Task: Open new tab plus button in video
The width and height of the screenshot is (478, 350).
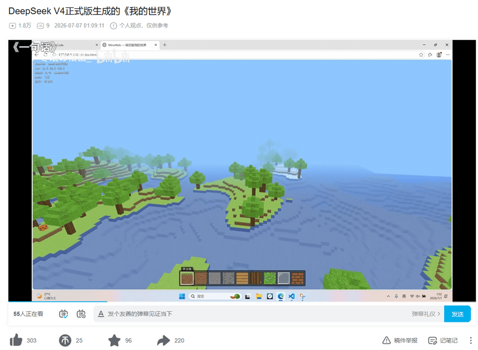Action: (164, 45)
